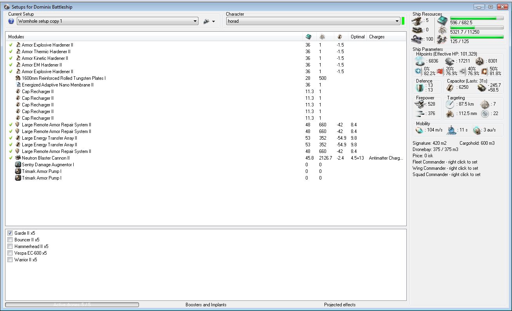Click the launcher hardpoints icon showing 0
The width and height of the screenshot is (512, 311).
click(x=417, y=30)
